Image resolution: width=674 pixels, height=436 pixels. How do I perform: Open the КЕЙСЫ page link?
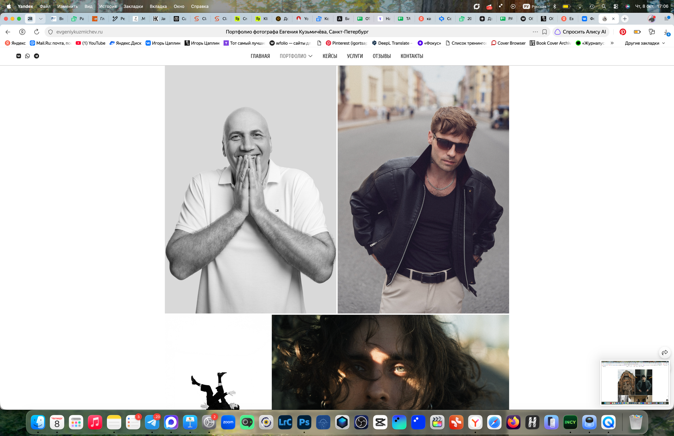(330, 56)
